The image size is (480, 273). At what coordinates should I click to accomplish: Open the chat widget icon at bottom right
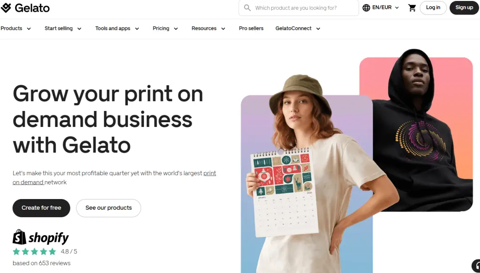click(x=476, y=266)
